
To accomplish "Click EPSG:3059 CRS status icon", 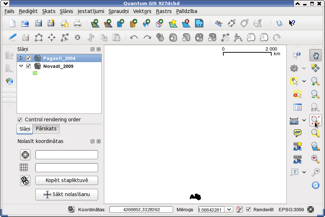I will (311, 209).
